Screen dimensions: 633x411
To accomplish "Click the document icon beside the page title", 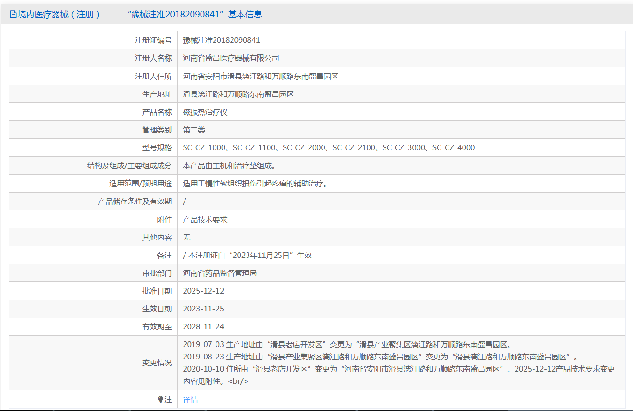I will 13,15.
